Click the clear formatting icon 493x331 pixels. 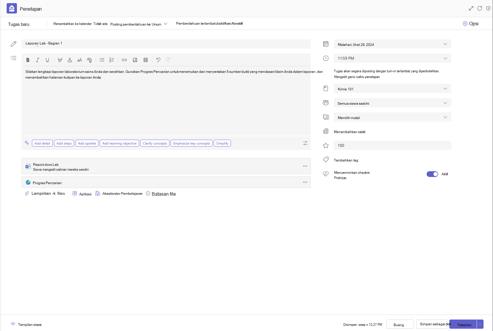click(89, 60)
